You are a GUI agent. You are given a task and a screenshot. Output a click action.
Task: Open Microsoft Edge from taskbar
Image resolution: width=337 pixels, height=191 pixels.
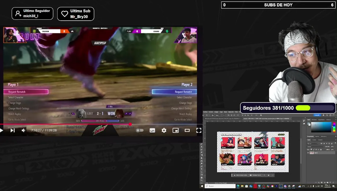[x=238, y=186]
